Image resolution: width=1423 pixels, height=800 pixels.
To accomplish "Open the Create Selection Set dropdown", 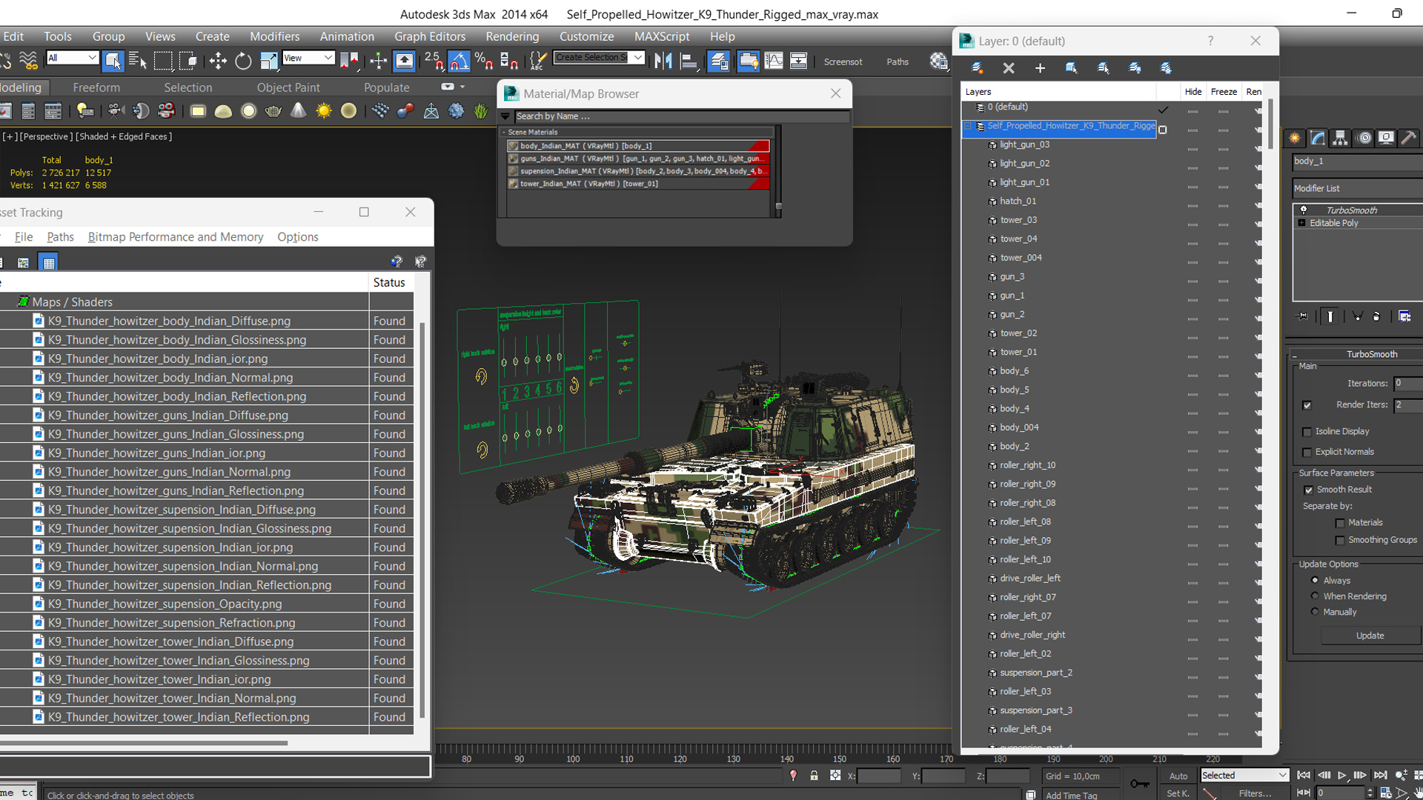I will (x=599, y=57).
